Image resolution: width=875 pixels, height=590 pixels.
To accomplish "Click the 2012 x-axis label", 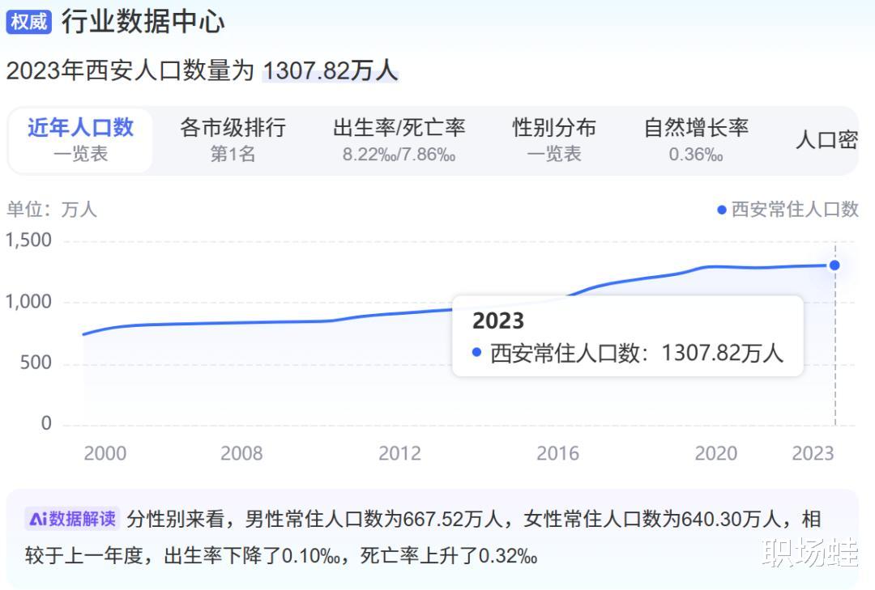I will tap(399, 453).
